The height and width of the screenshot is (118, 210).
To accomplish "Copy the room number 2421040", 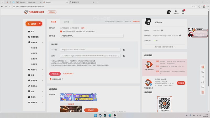I will 162,30.
